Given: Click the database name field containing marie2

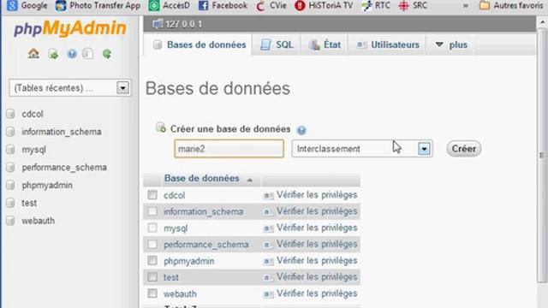Looking at the screenshot, I should point(229,149).
